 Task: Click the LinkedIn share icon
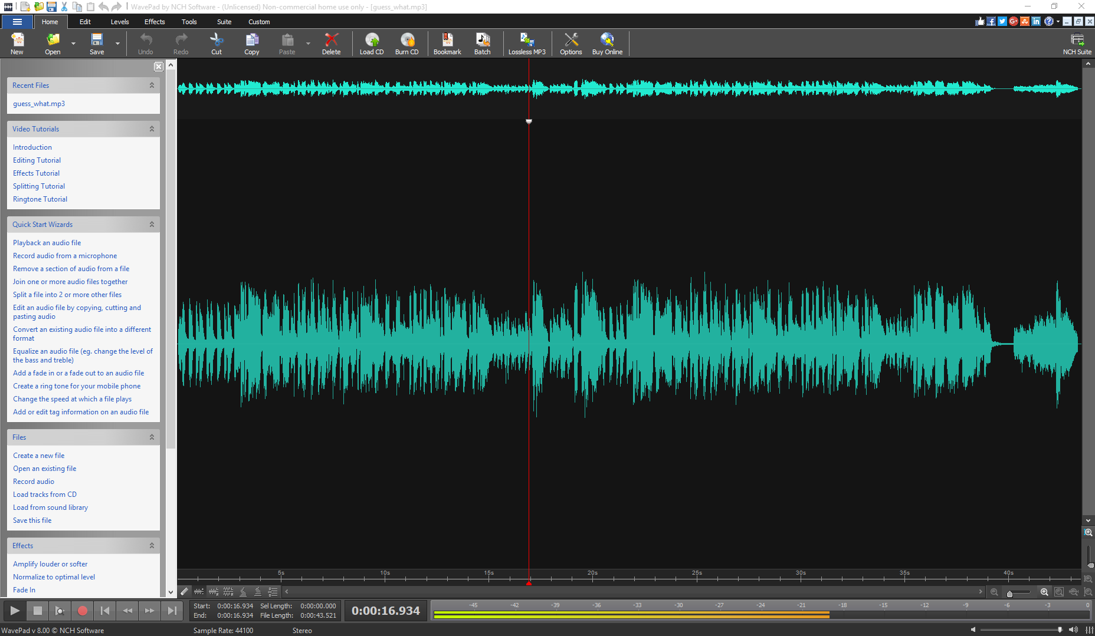1036,21
